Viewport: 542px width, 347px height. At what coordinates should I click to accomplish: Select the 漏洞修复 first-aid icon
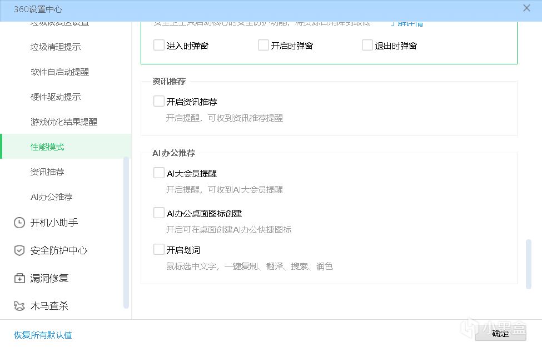tap(19, 278)
